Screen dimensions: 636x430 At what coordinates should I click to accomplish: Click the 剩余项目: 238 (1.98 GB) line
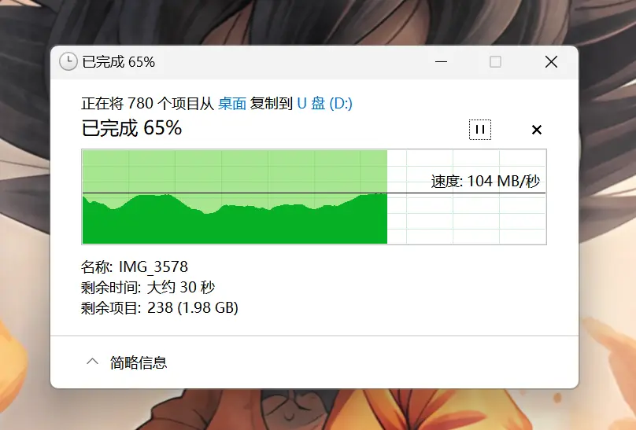coord(160,308)
